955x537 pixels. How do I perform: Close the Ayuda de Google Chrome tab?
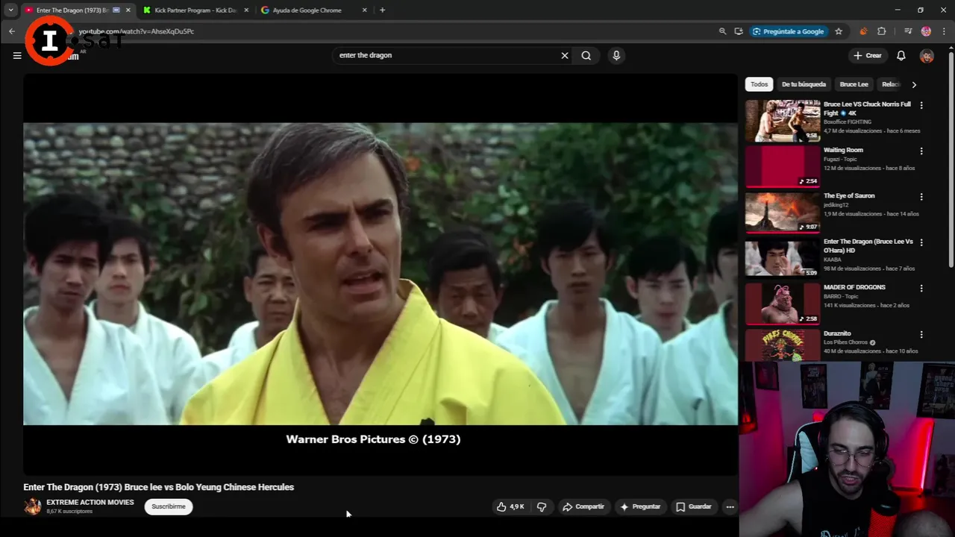point(364,10)
